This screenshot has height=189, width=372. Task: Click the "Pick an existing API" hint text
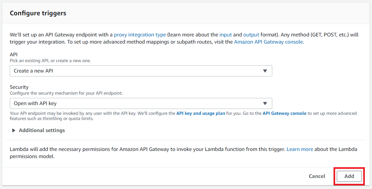click(50, 61)
